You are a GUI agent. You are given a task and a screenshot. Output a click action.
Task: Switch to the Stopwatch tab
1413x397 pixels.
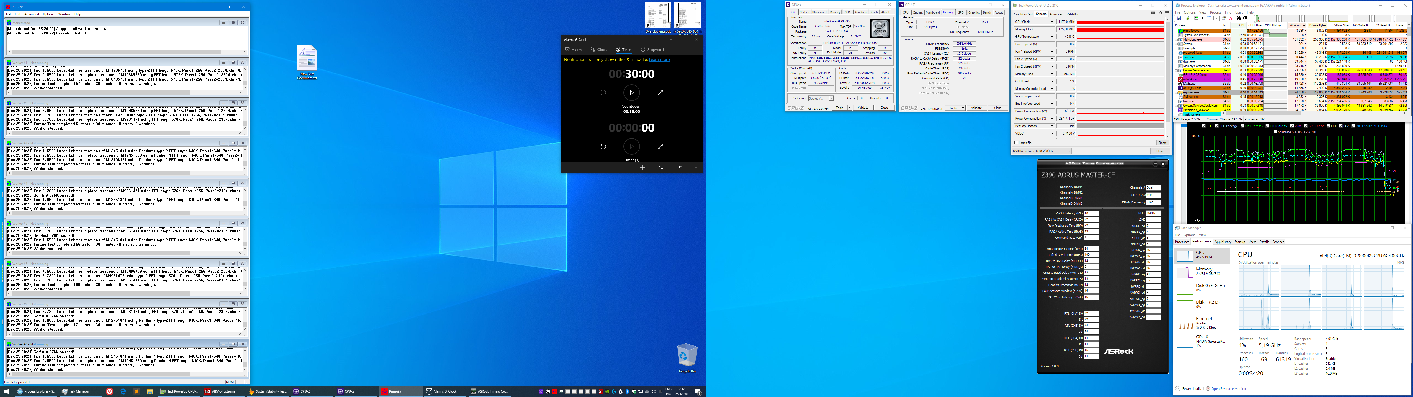[x=653, y=49]
